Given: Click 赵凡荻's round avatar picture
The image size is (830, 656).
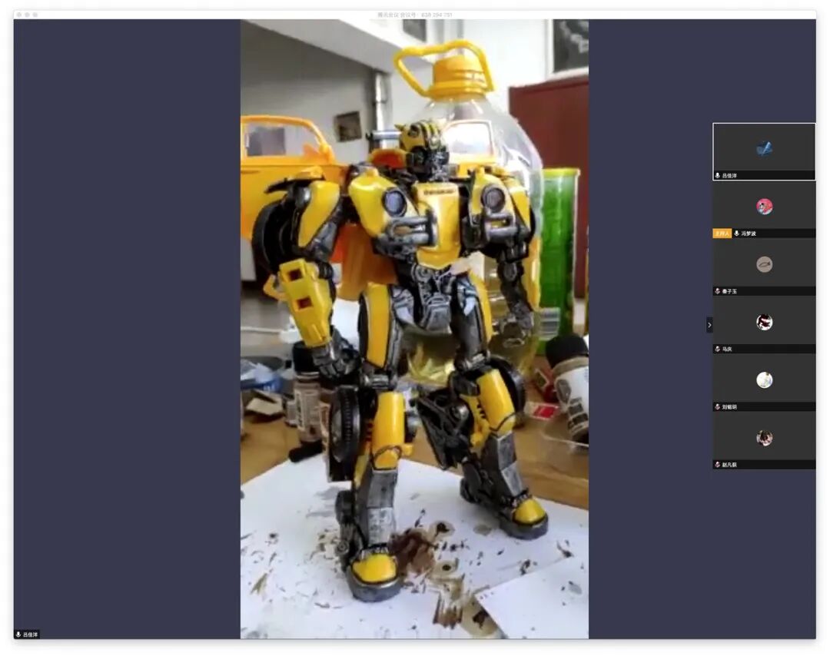Looking at the screenshot, I should 764,438.
